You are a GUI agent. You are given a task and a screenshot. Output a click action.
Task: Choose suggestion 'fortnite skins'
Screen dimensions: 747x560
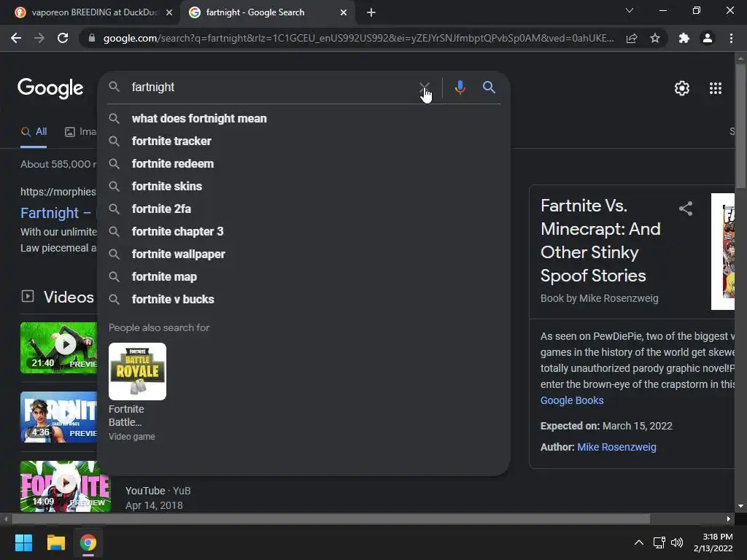coord(167,186)
